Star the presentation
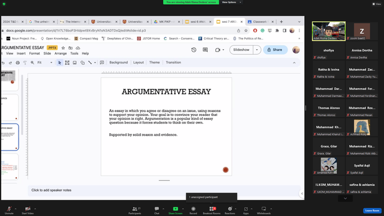 63,48
